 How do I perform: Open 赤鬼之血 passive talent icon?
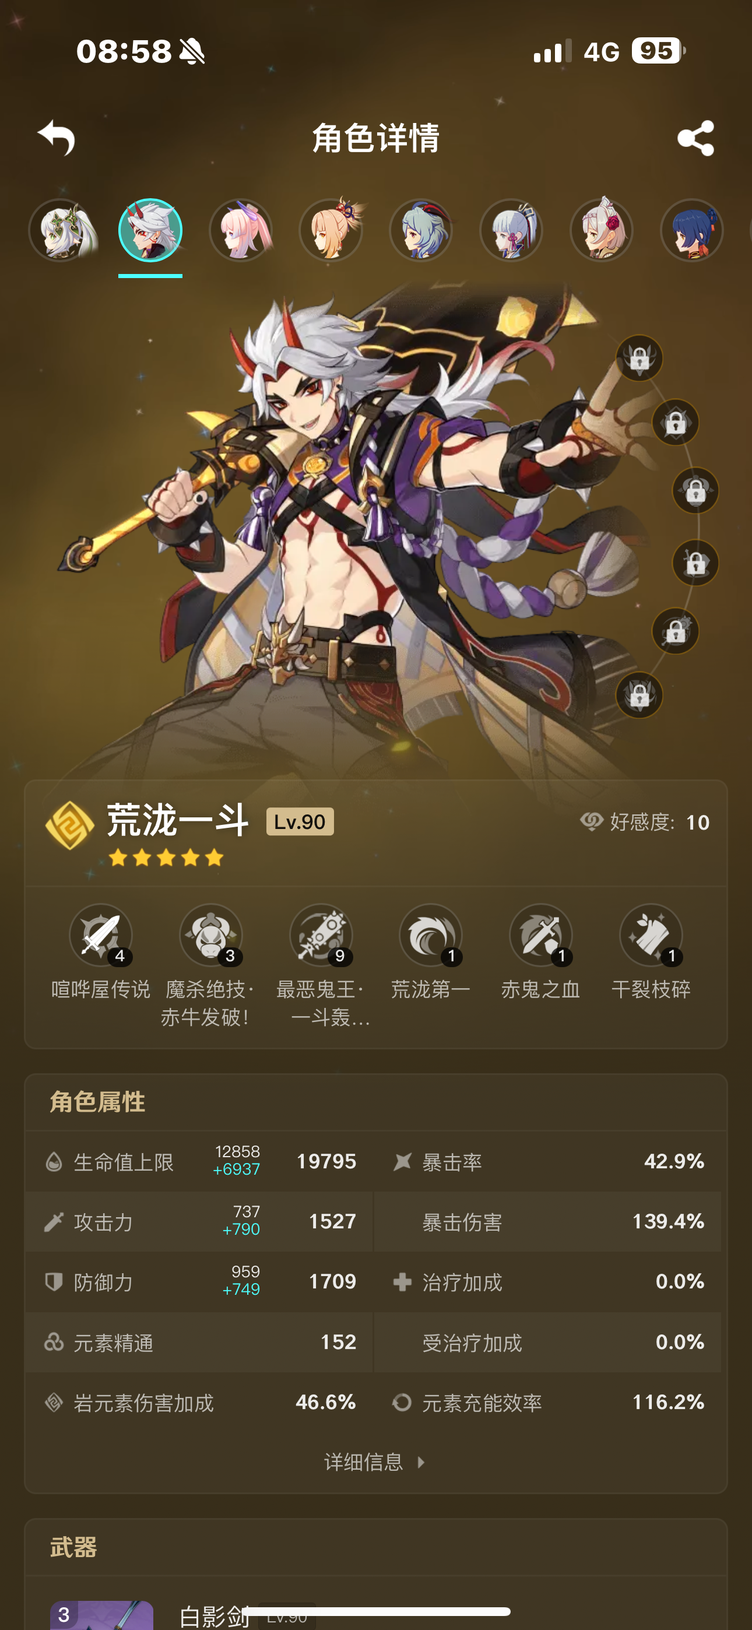click(x=540, y=935)
